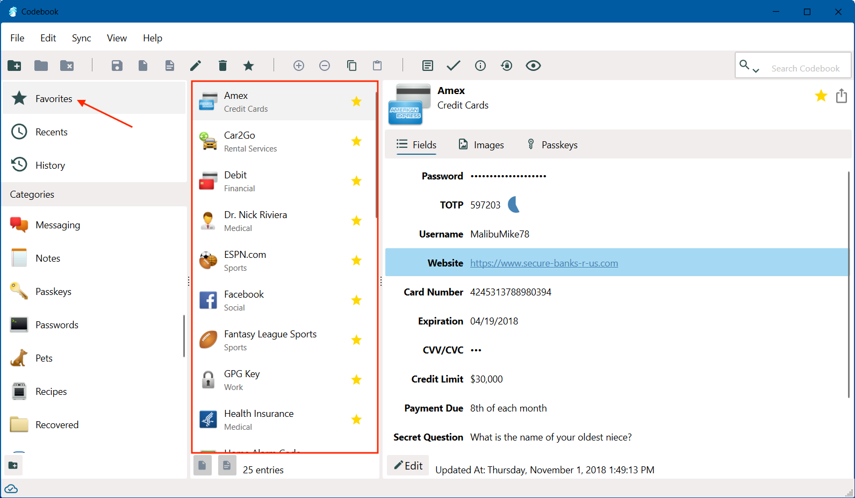Toggle the favorite star on the ESPN.com row
855x498 pixels.
tap(356, 261)
